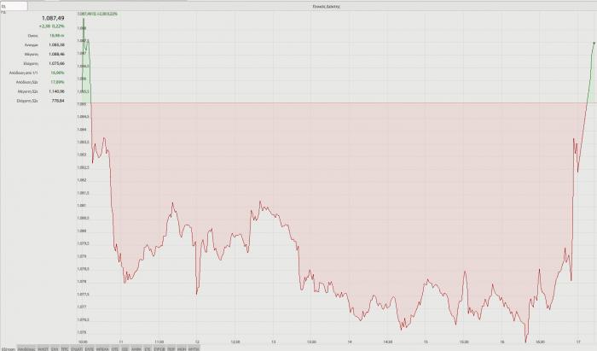Click the 1.085 baseline label on price axis

(83, 103)
